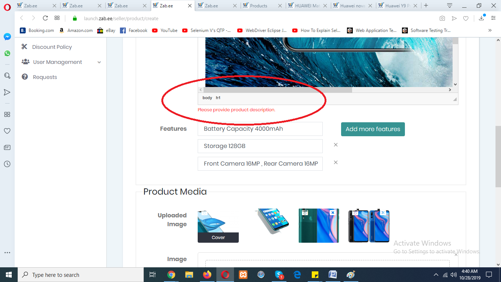The width and height of the screenshot is (501, 282).
Task: Add page to bookmarks heart icon in address bar
Action: [x=466, y=18]
